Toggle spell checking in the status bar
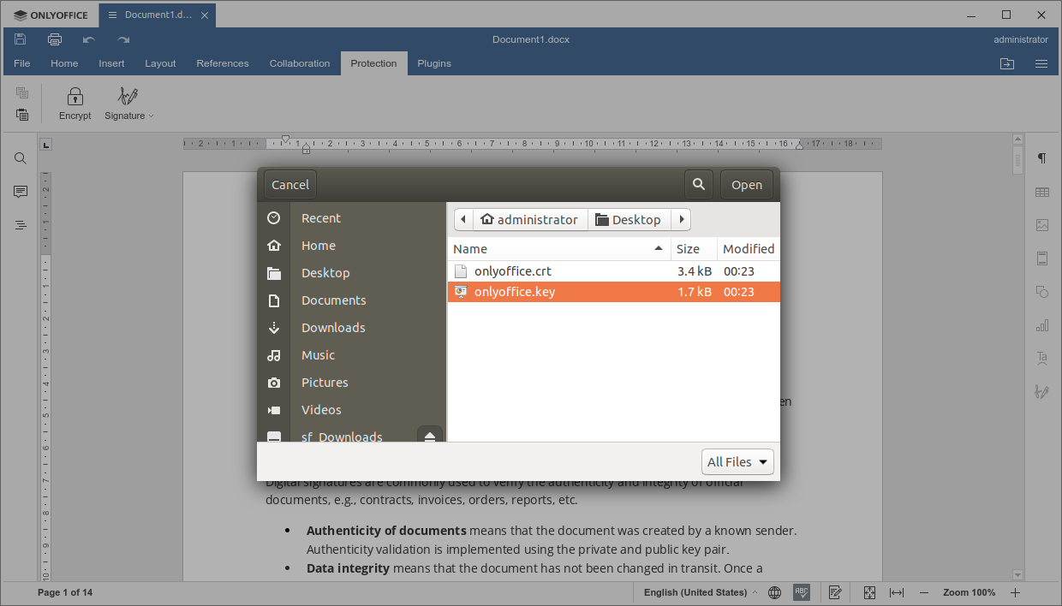The height and width of the screenshot is (606, 1062). point(802,591)
